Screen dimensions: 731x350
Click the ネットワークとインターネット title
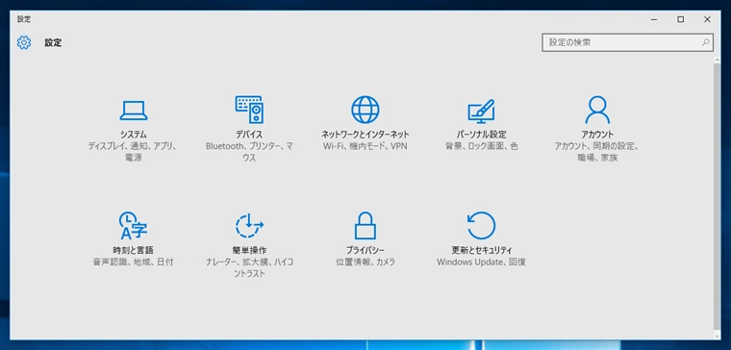click(365, 135)
